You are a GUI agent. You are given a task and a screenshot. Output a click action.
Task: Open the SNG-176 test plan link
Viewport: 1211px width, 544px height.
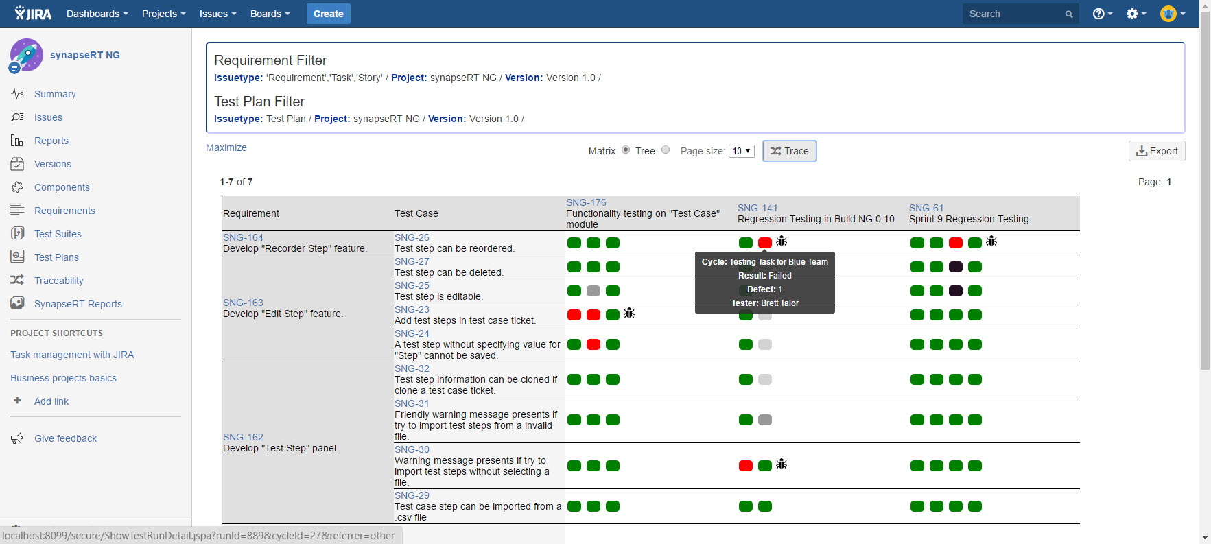coord(586,202)
